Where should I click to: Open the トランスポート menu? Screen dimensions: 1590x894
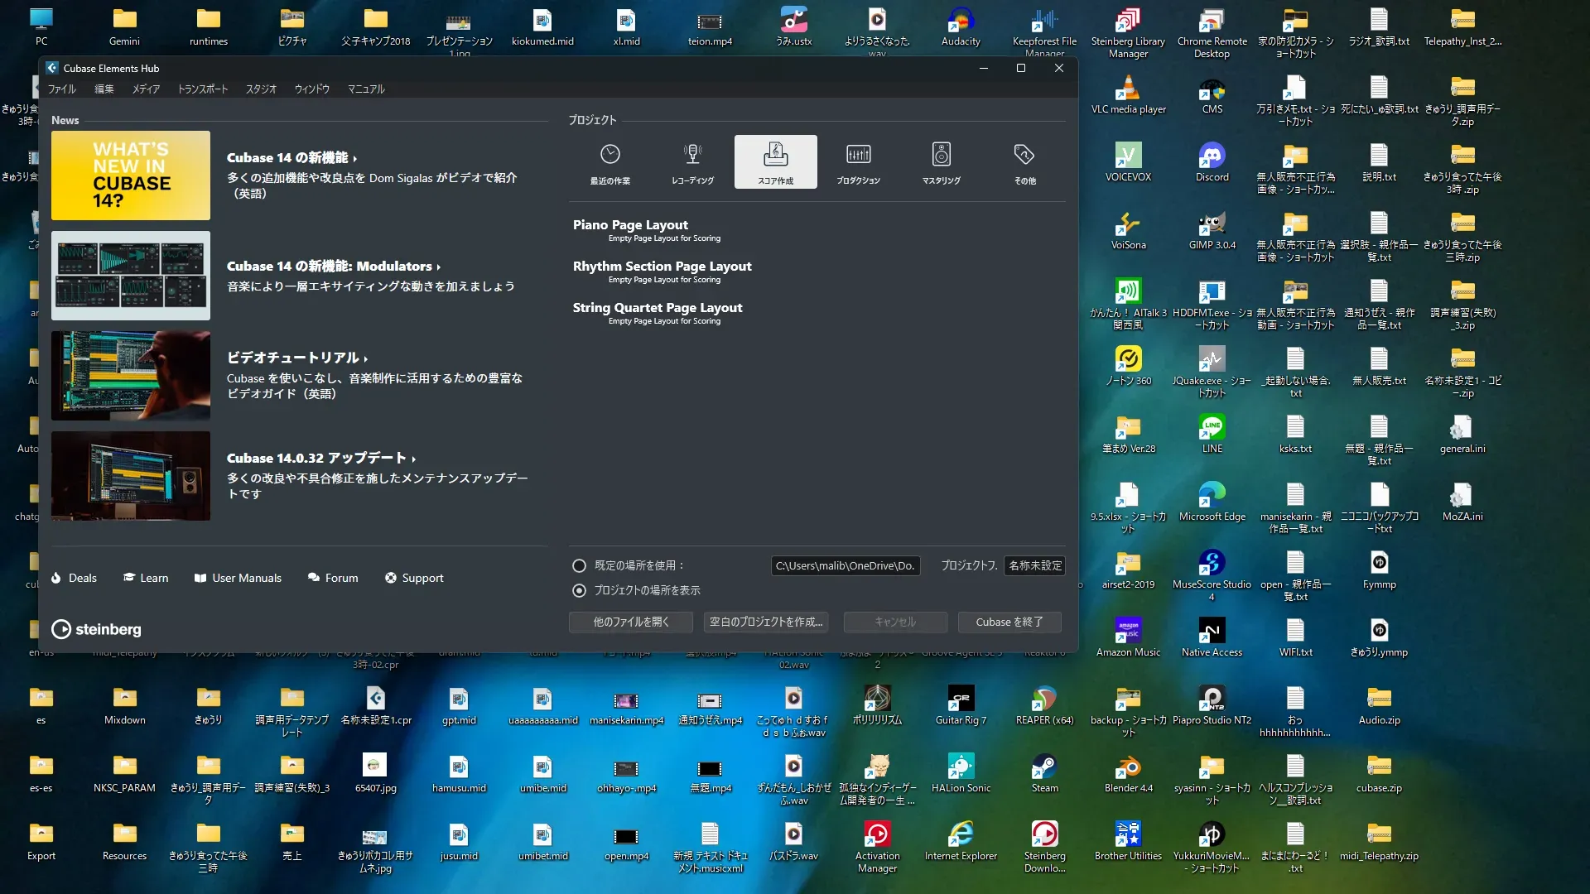(x=202, y=89)
